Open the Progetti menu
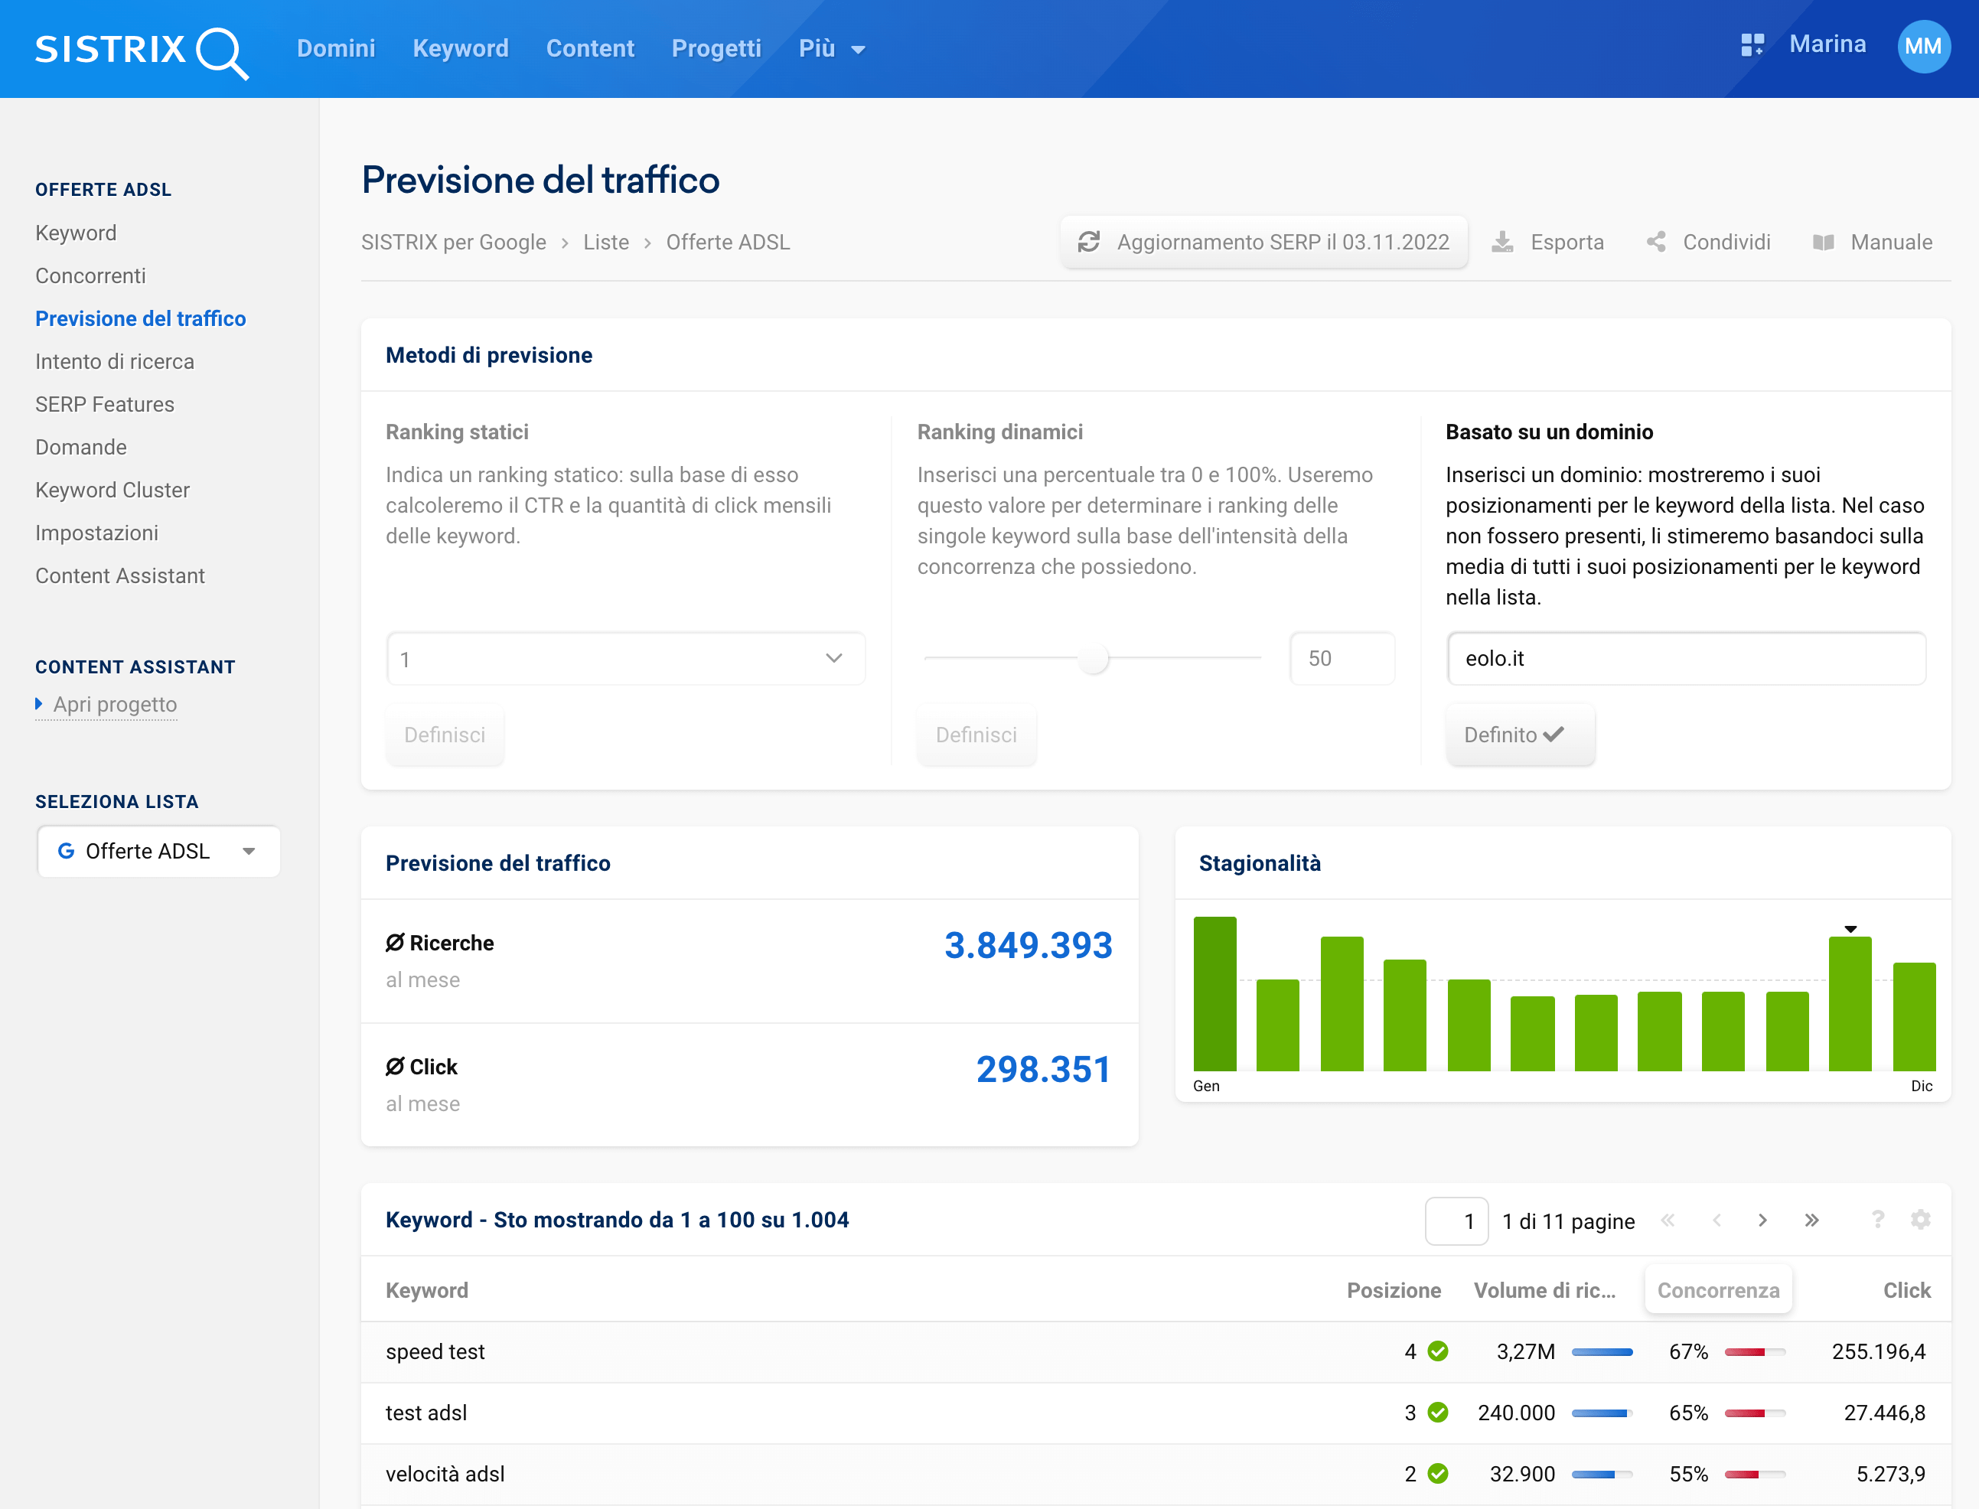This screenshot has width=1979, height=1509. [x=716, y=48]
